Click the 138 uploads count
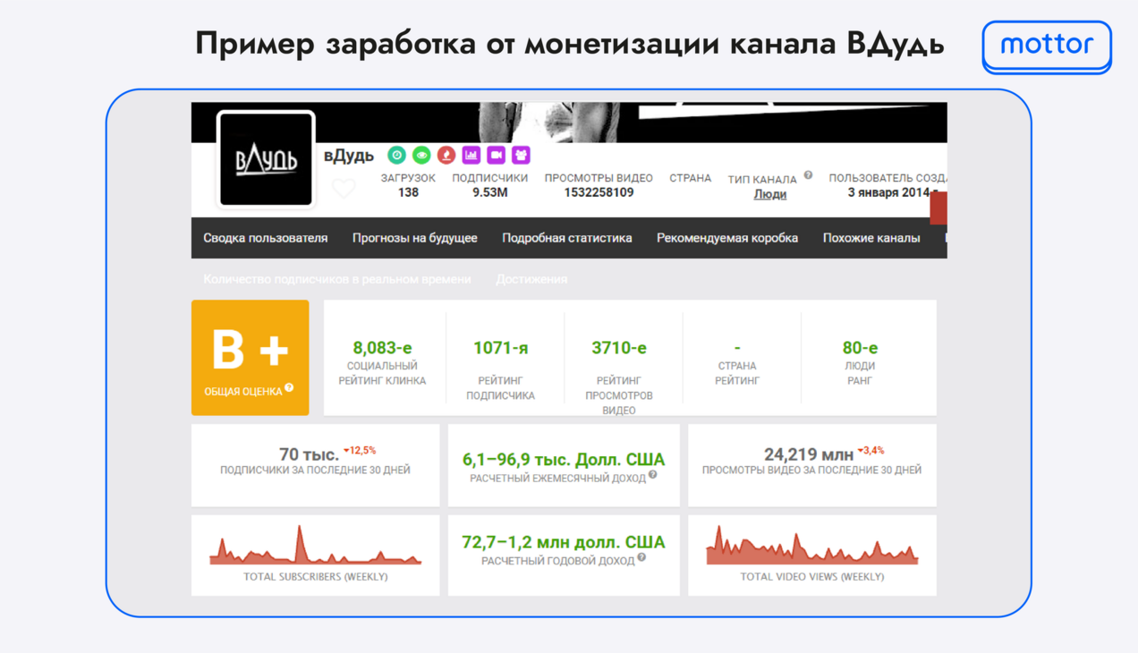 [x=408, y=192]
